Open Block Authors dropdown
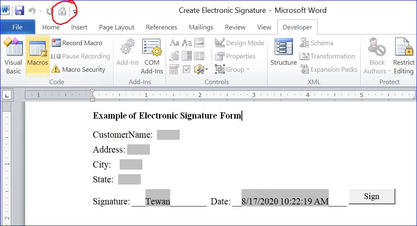This screenshot has height=226, width=417. pos(377,56)
